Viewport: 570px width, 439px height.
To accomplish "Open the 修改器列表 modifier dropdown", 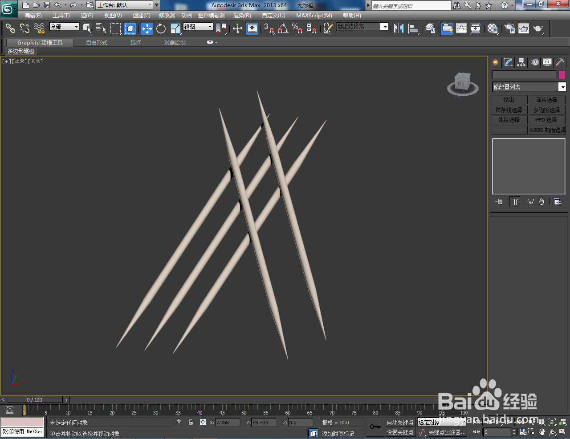I will [x=562, y=87].
